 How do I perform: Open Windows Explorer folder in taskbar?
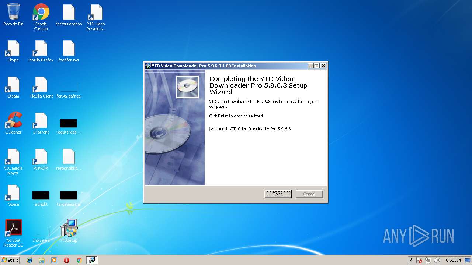[42, 260]
